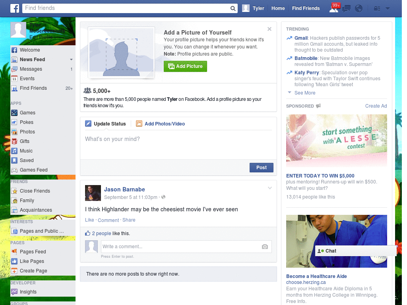Screen dimensions: 407x305
Task: Click Share link under the post
Action: (129, 220)
